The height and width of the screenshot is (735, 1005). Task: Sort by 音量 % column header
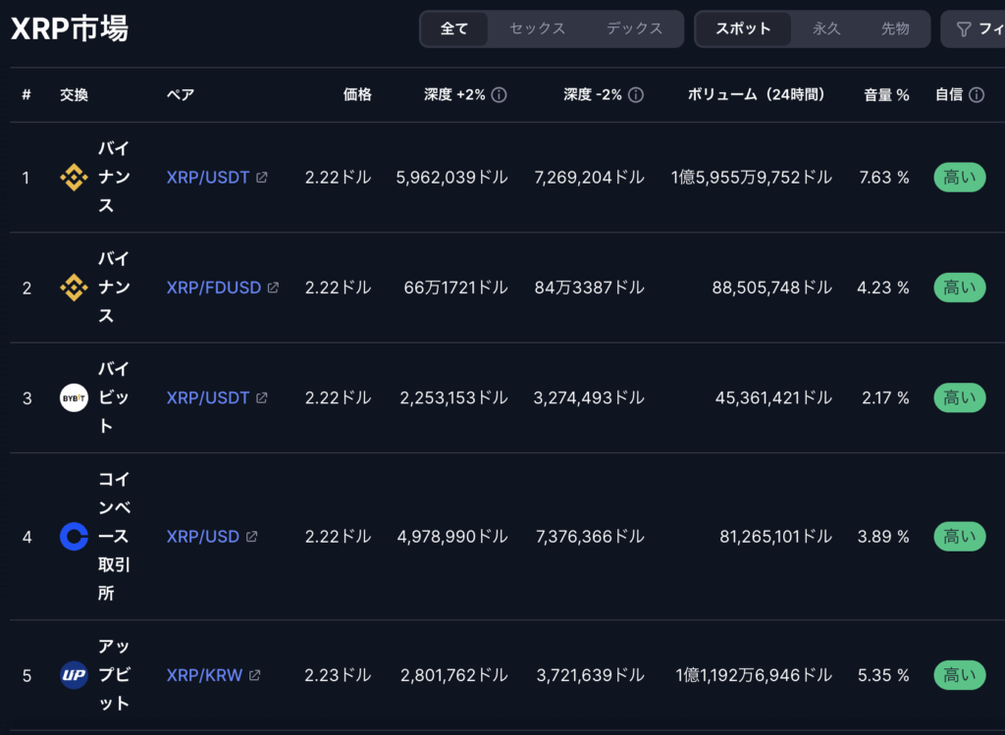[886, 95]
